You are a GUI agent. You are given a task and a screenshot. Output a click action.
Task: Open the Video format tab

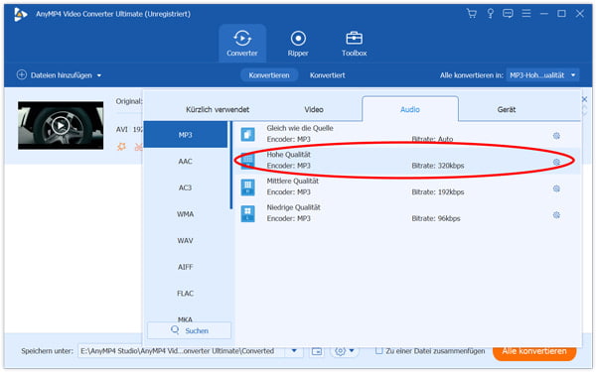[x=314, y=109]
